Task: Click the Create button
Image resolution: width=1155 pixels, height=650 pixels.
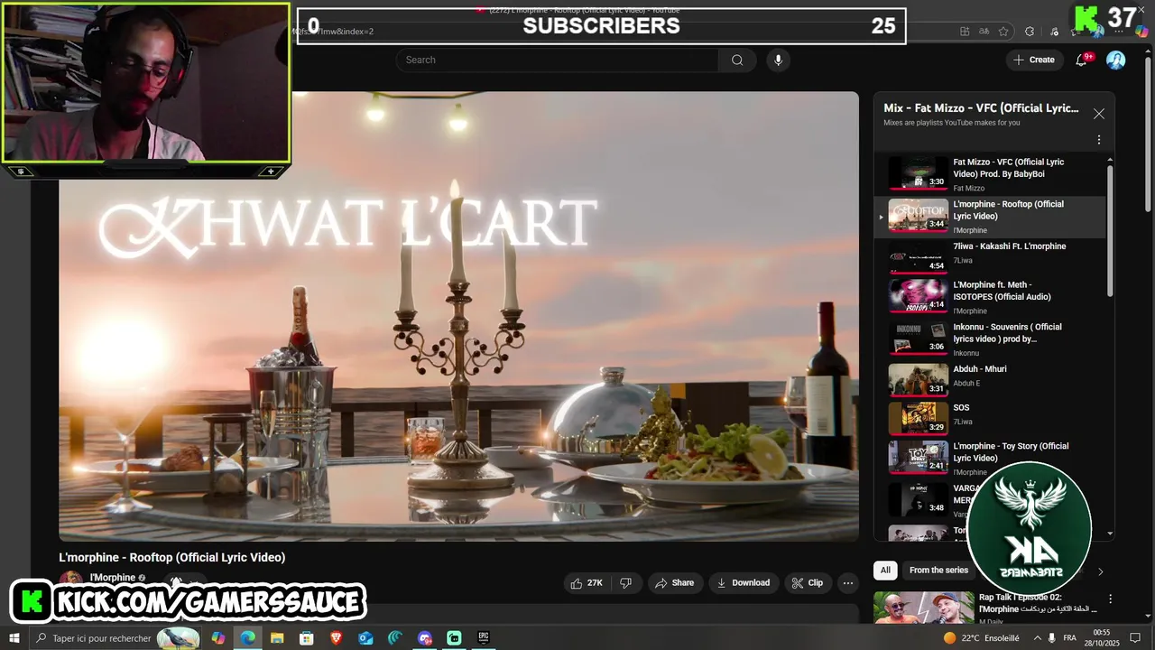Action: click(x=1033, y=60)
